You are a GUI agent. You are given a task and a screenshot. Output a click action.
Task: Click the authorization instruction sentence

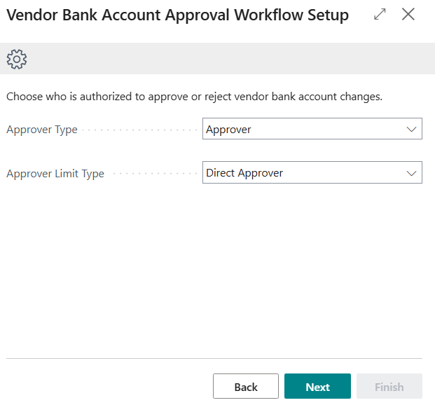click(194, 97)
